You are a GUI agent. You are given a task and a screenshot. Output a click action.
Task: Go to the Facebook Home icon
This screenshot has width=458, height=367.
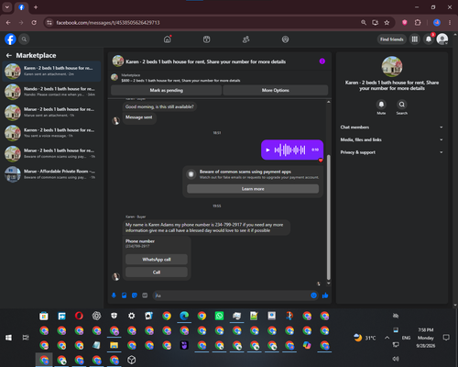[x=168, y=39]
